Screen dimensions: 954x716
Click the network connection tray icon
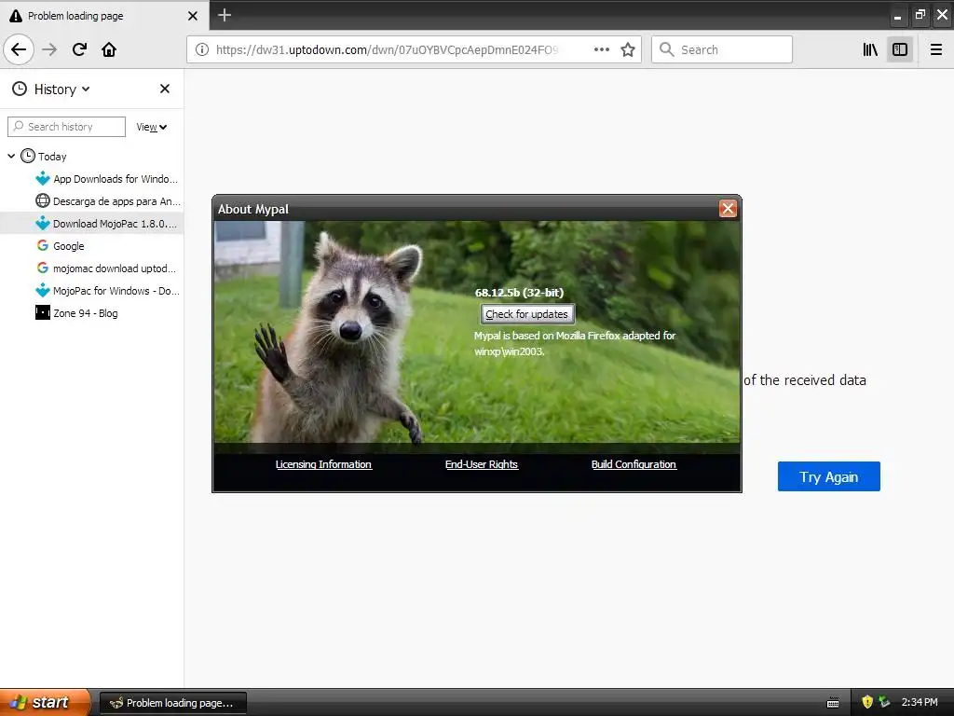point(884,702)
